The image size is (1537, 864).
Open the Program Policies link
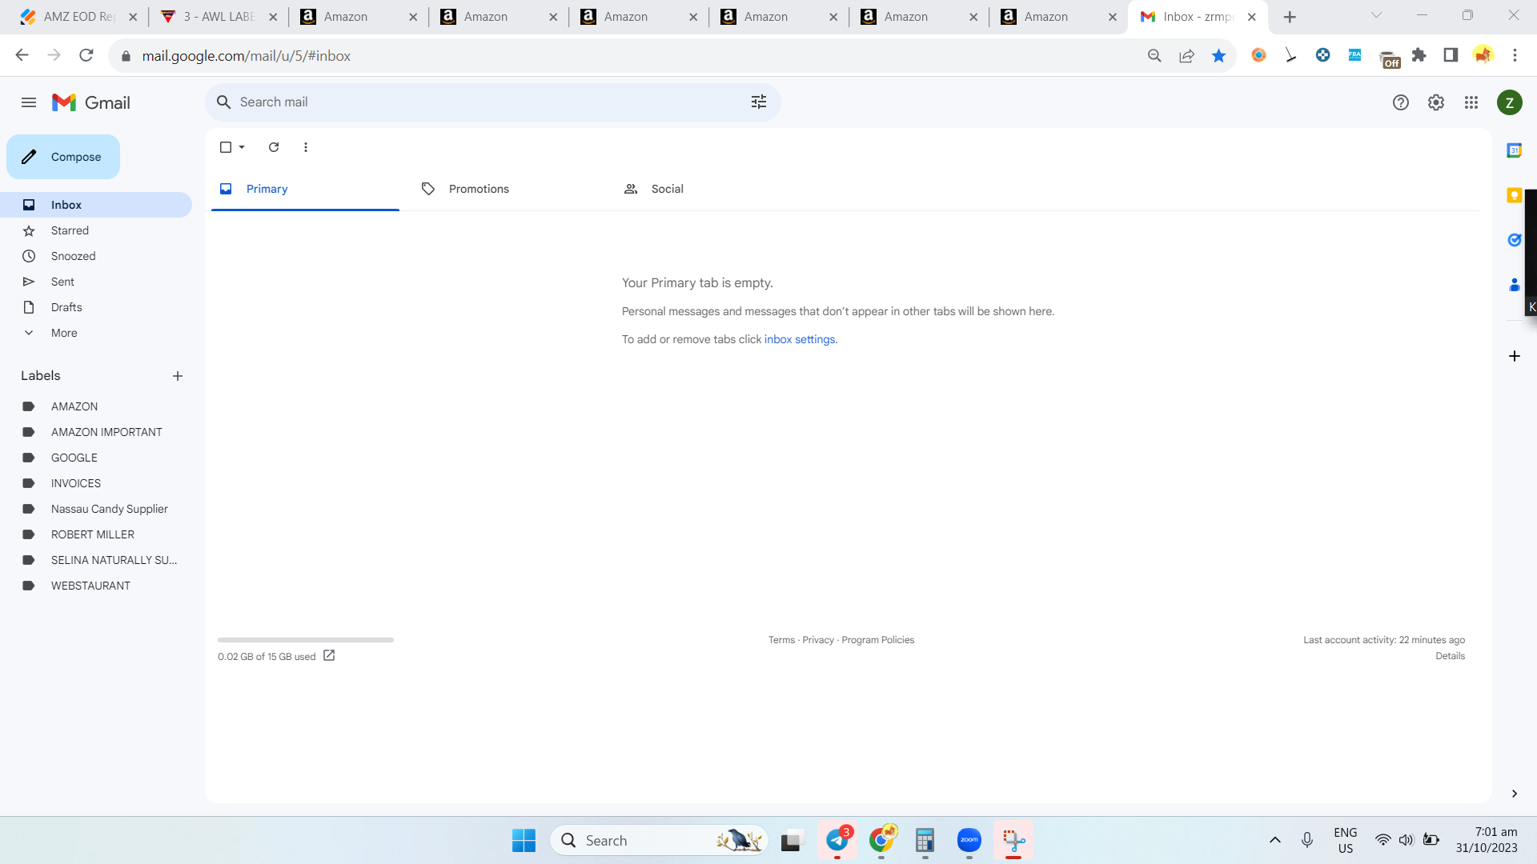pyautogui.click(x=878, y=640)
